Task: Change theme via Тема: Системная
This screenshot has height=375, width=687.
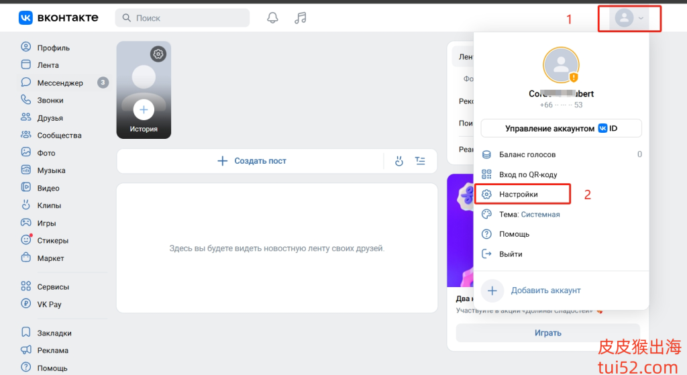Action: [529, 214]
